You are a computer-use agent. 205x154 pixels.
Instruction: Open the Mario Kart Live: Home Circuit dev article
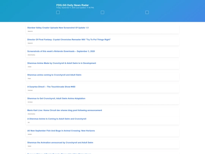(65, 110)
